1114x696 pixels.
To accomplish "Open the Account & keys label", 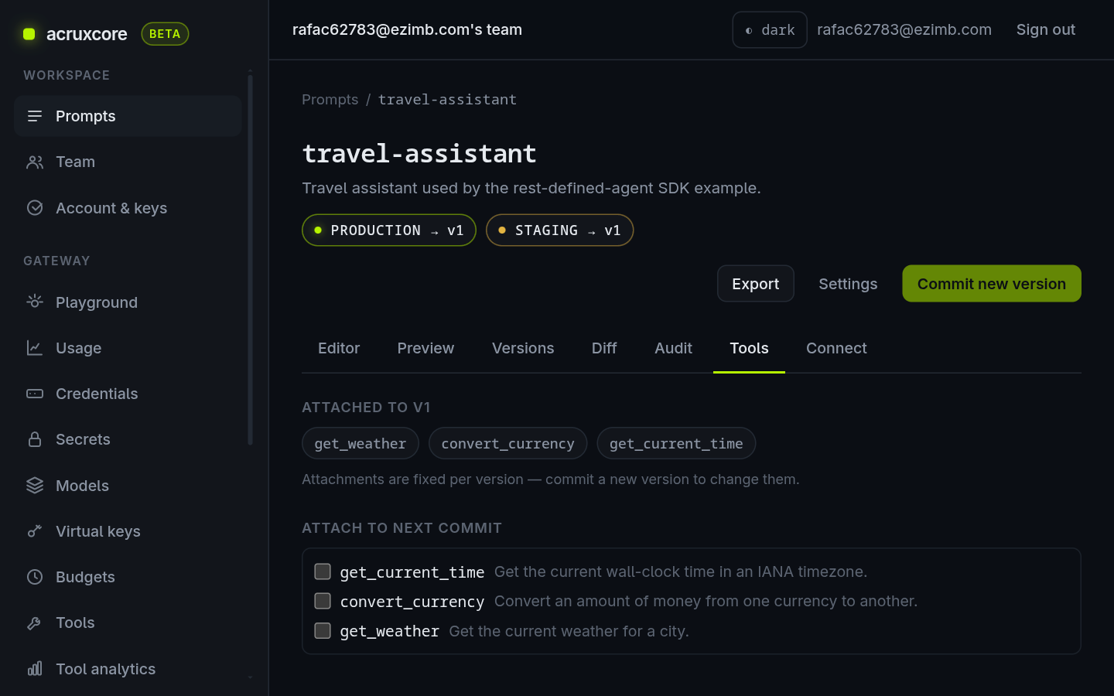I will pos(111,208).
